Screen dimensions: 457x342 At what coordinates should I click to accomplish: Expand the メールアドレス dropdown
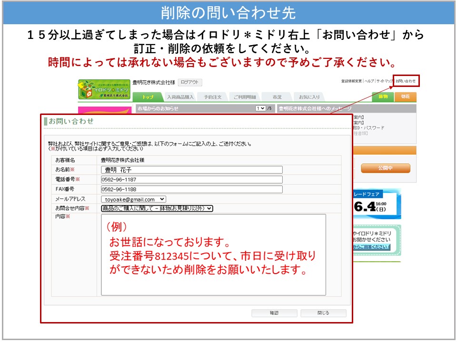[x=133, y=199]
